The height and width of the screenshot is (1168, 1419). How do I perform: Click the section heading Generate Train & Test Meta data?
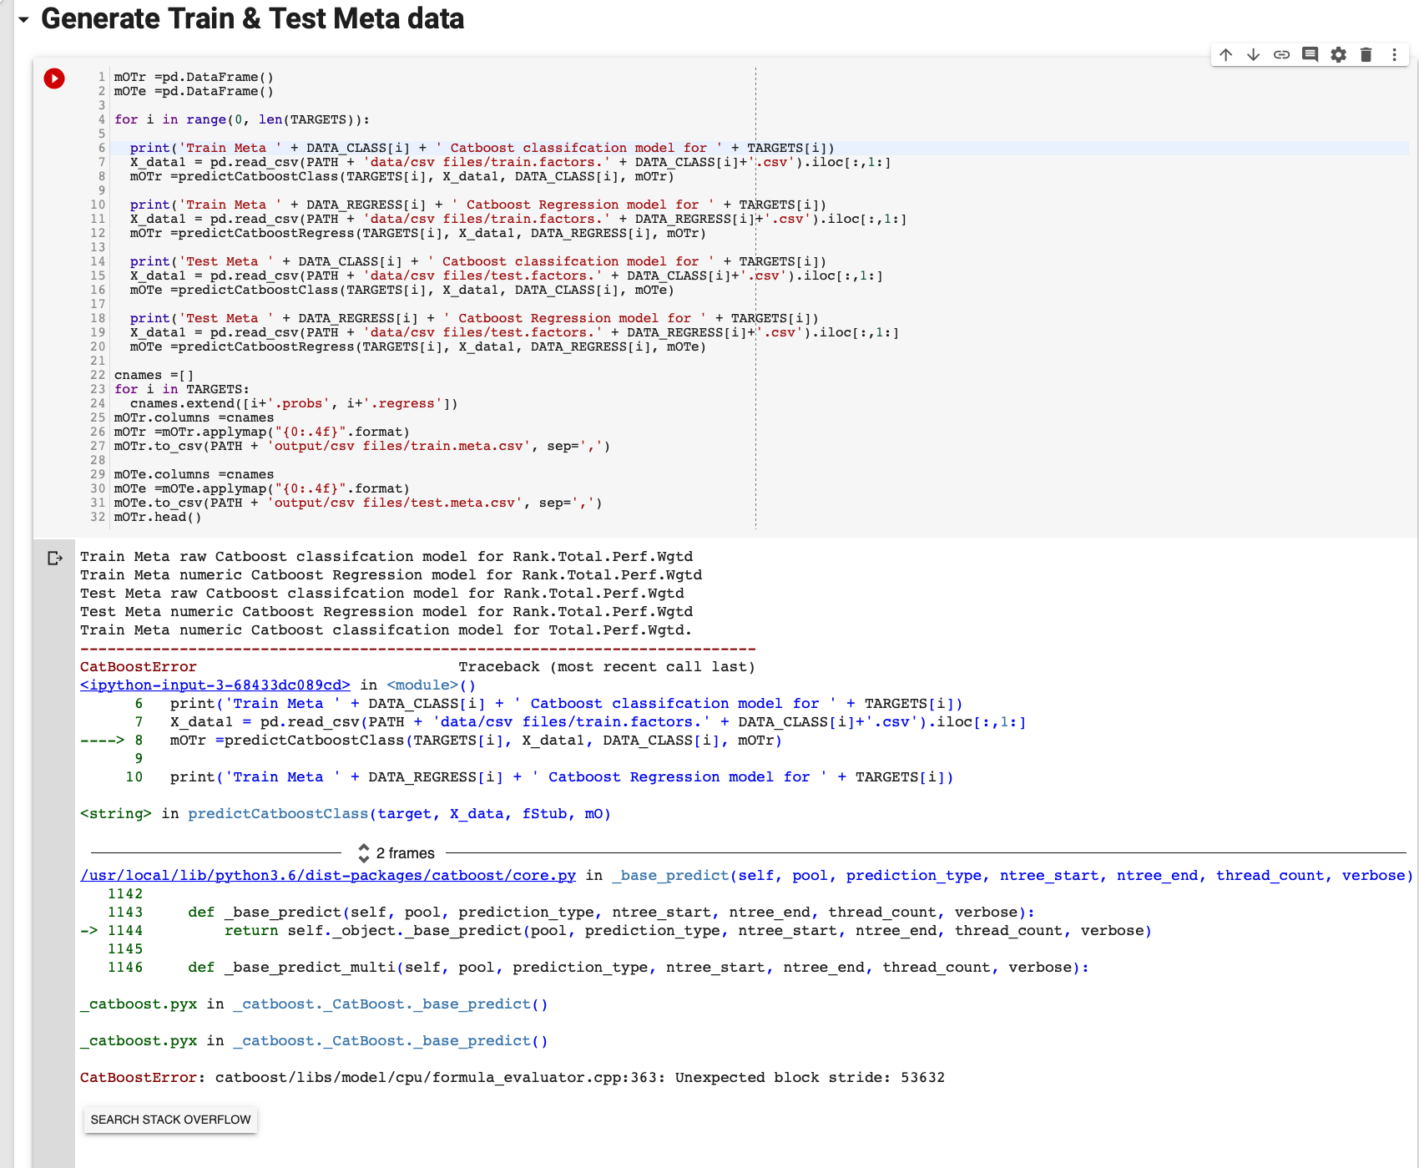pos(252,19)
